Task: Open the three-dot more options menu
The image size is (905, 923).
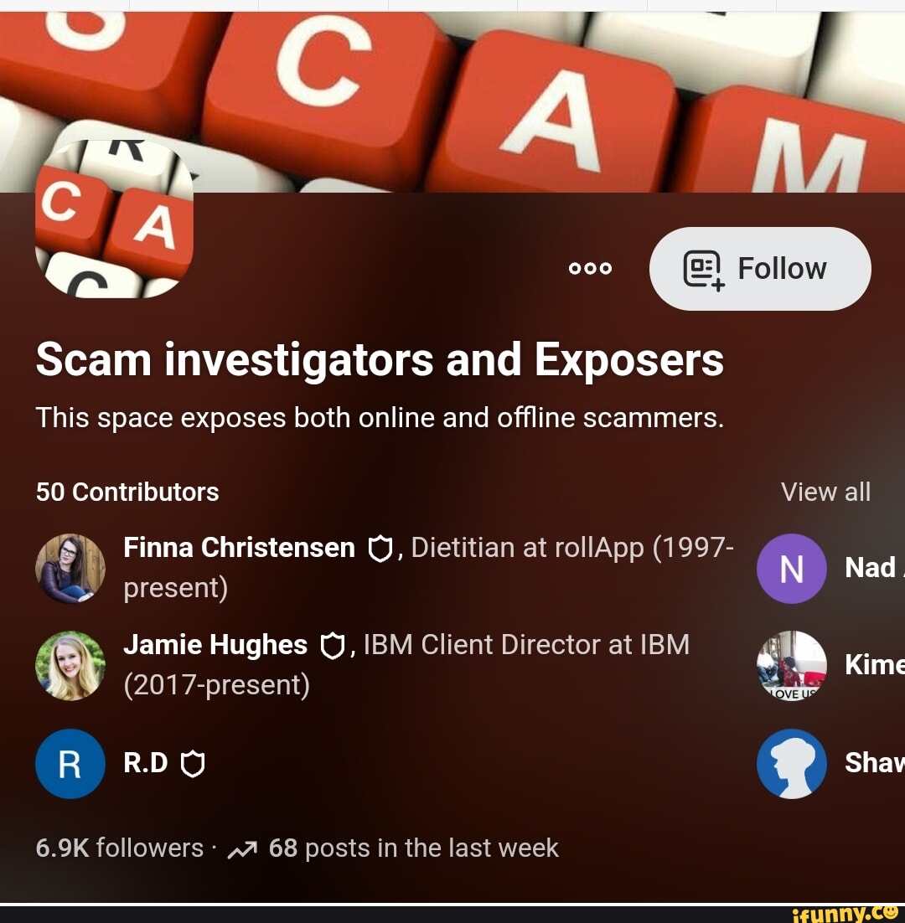Action: (590, 268)
